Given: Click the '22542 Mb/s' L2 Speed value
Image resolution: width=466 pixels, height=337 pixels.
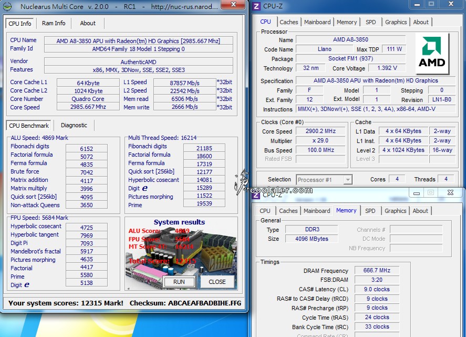Looking at the screenshot, I should pos(184,91).
